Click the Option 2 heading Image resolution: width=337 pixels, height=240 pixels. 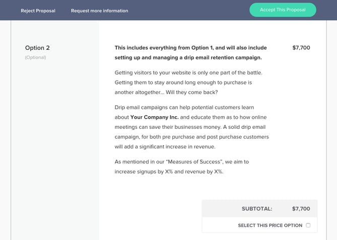coord(37,48)
